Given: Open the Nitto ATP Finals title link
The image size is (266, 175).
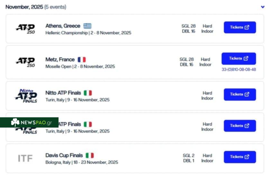Looking at the screenshot, I should pyautogui.click(x=63, y=93).
